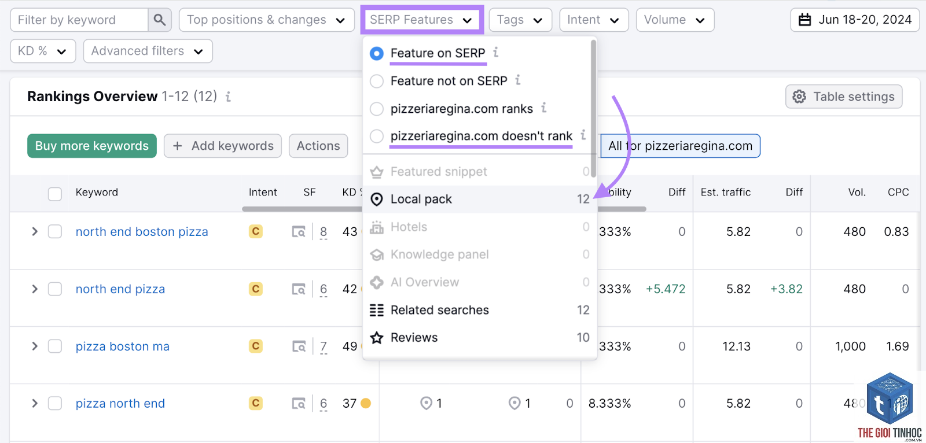Open Top positions & changes dropdown

[x=267, y=20]
